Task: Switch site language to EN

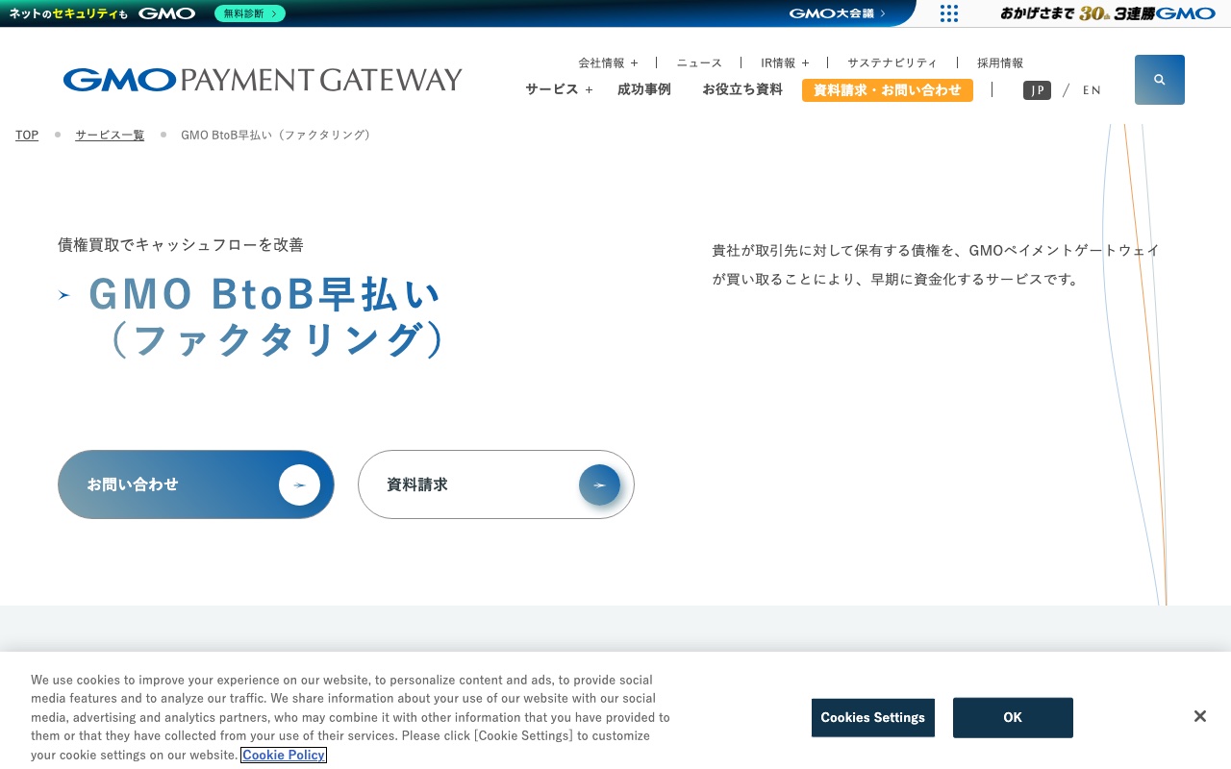Action: tap(1092, 89)
